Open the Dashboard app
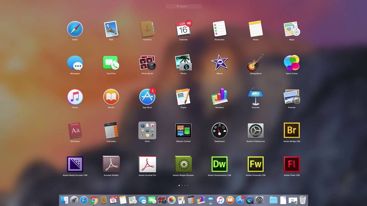 coord(219,131)
